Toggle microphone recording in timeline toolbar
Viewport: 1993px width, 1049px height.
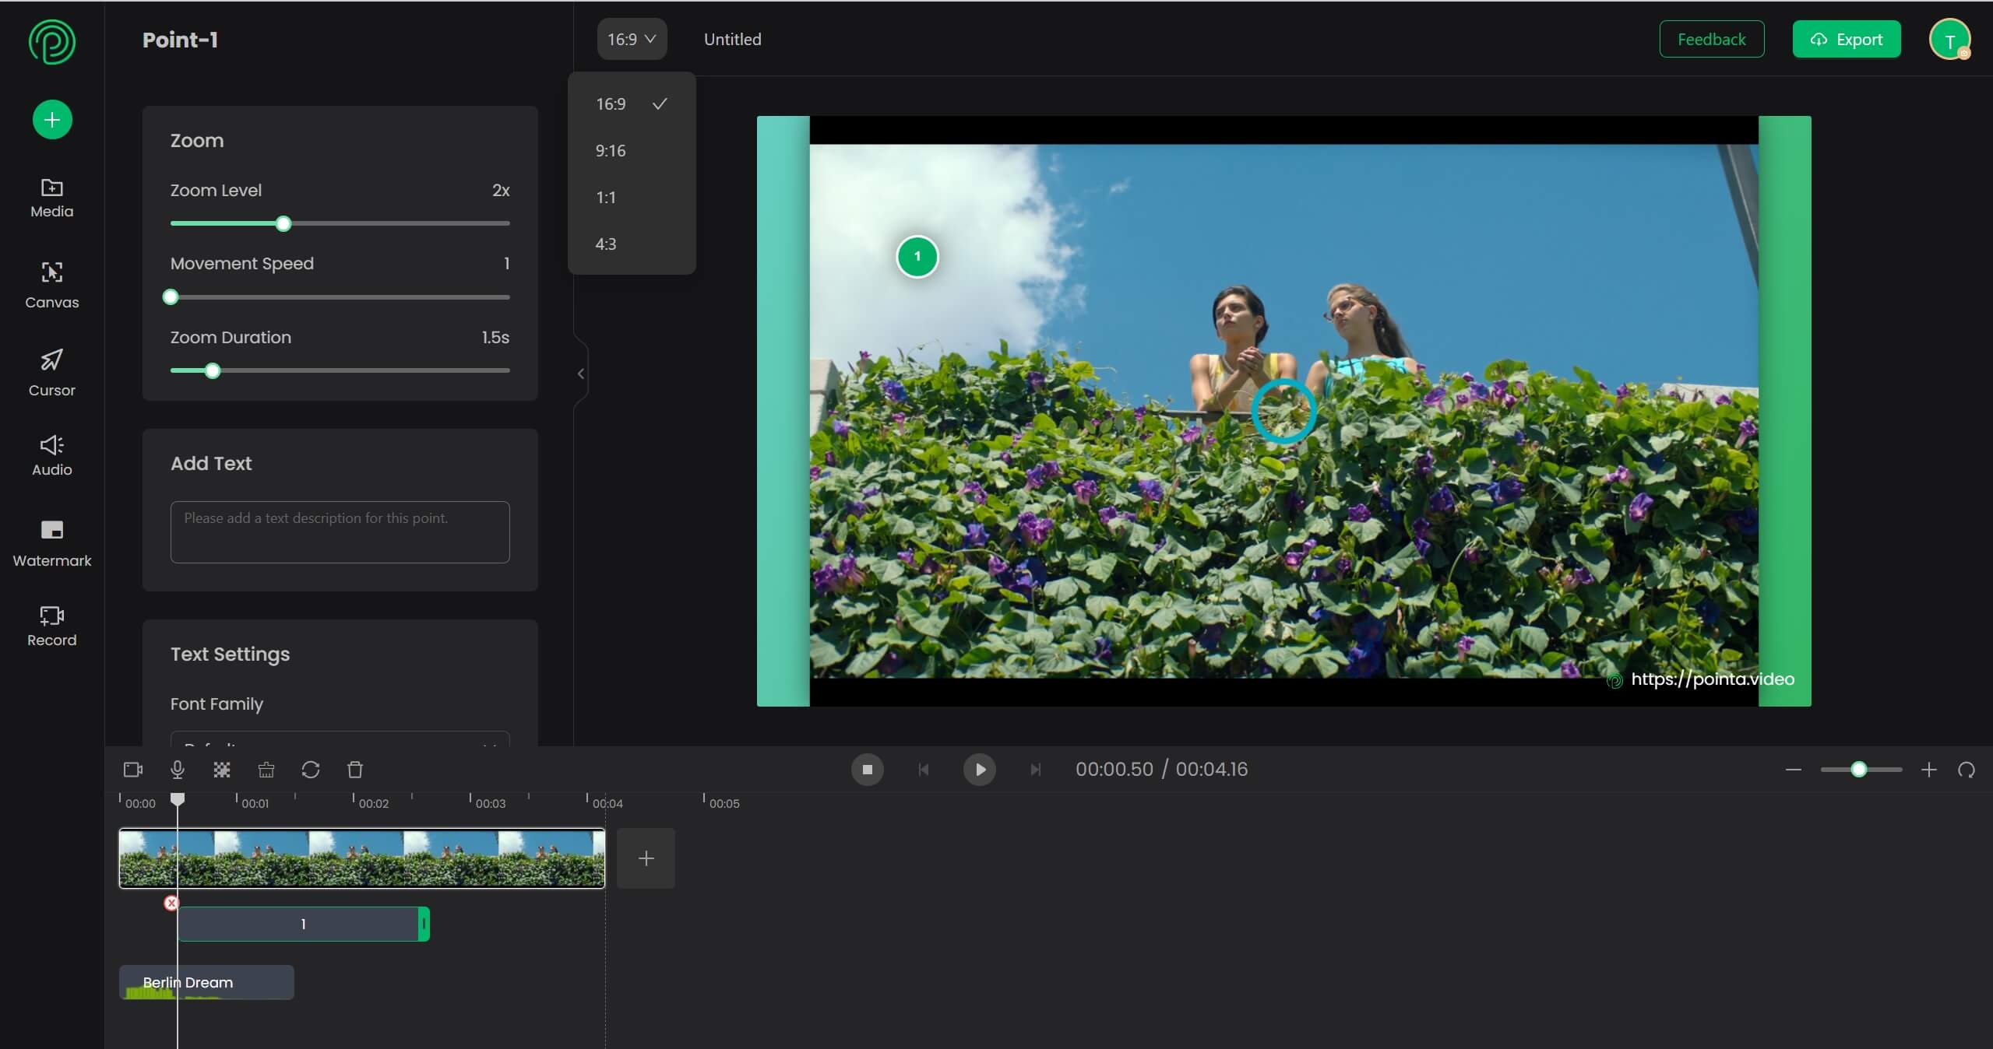(x=175, y=770)
